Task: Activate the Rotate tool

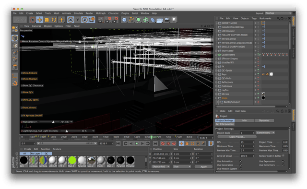Action: (54, 20)
